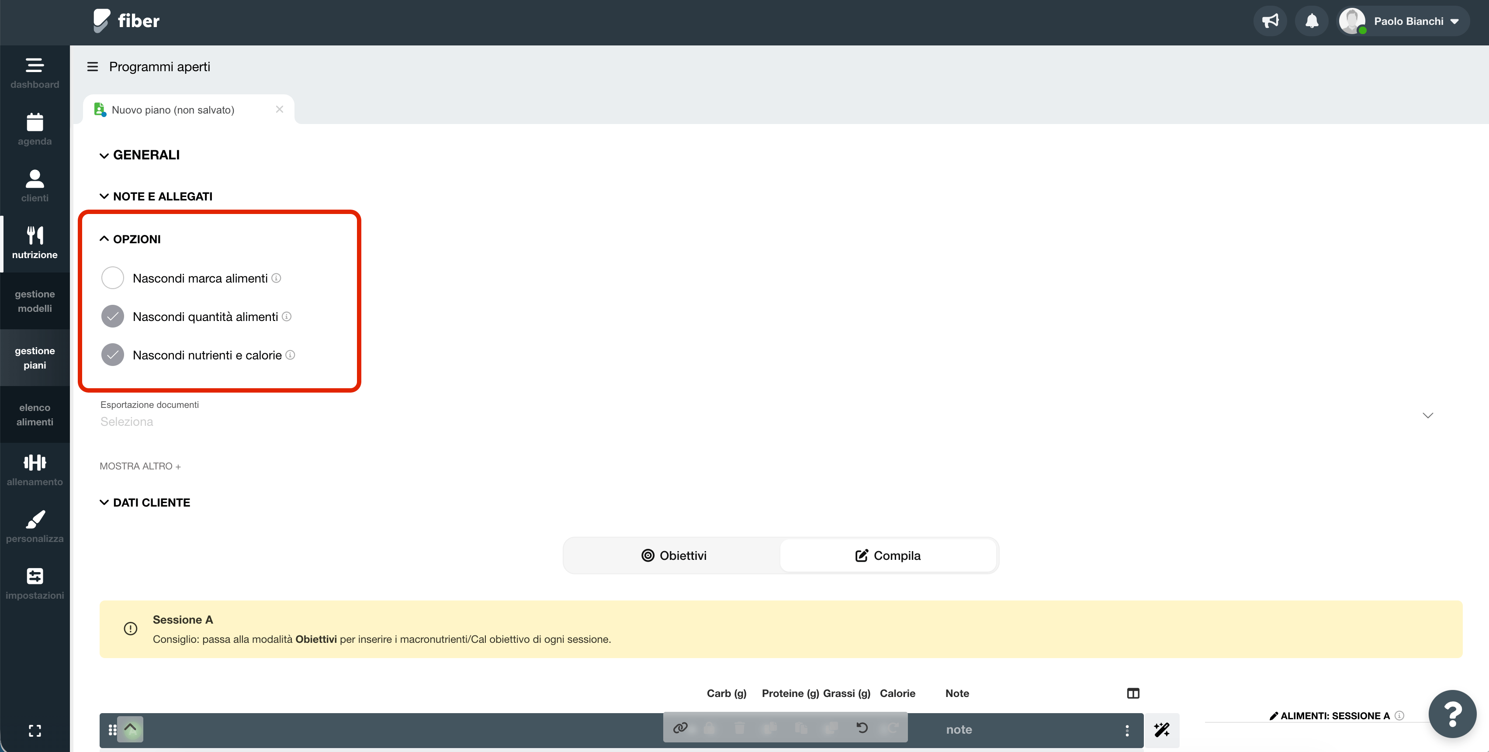Uncheck Nascondi nutrienti e calorie

[113, 355]
